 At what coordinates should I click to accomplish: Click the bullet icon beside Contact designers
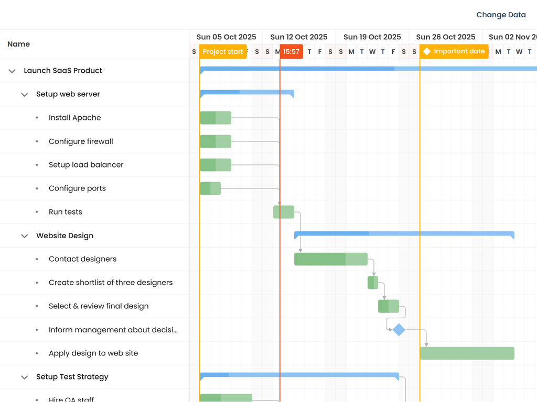coord(36,259)
